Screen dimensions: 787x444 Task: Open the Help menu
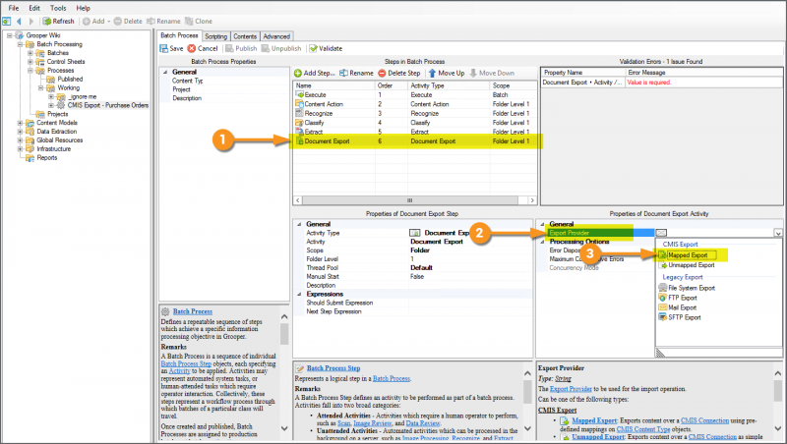point(83,8)
